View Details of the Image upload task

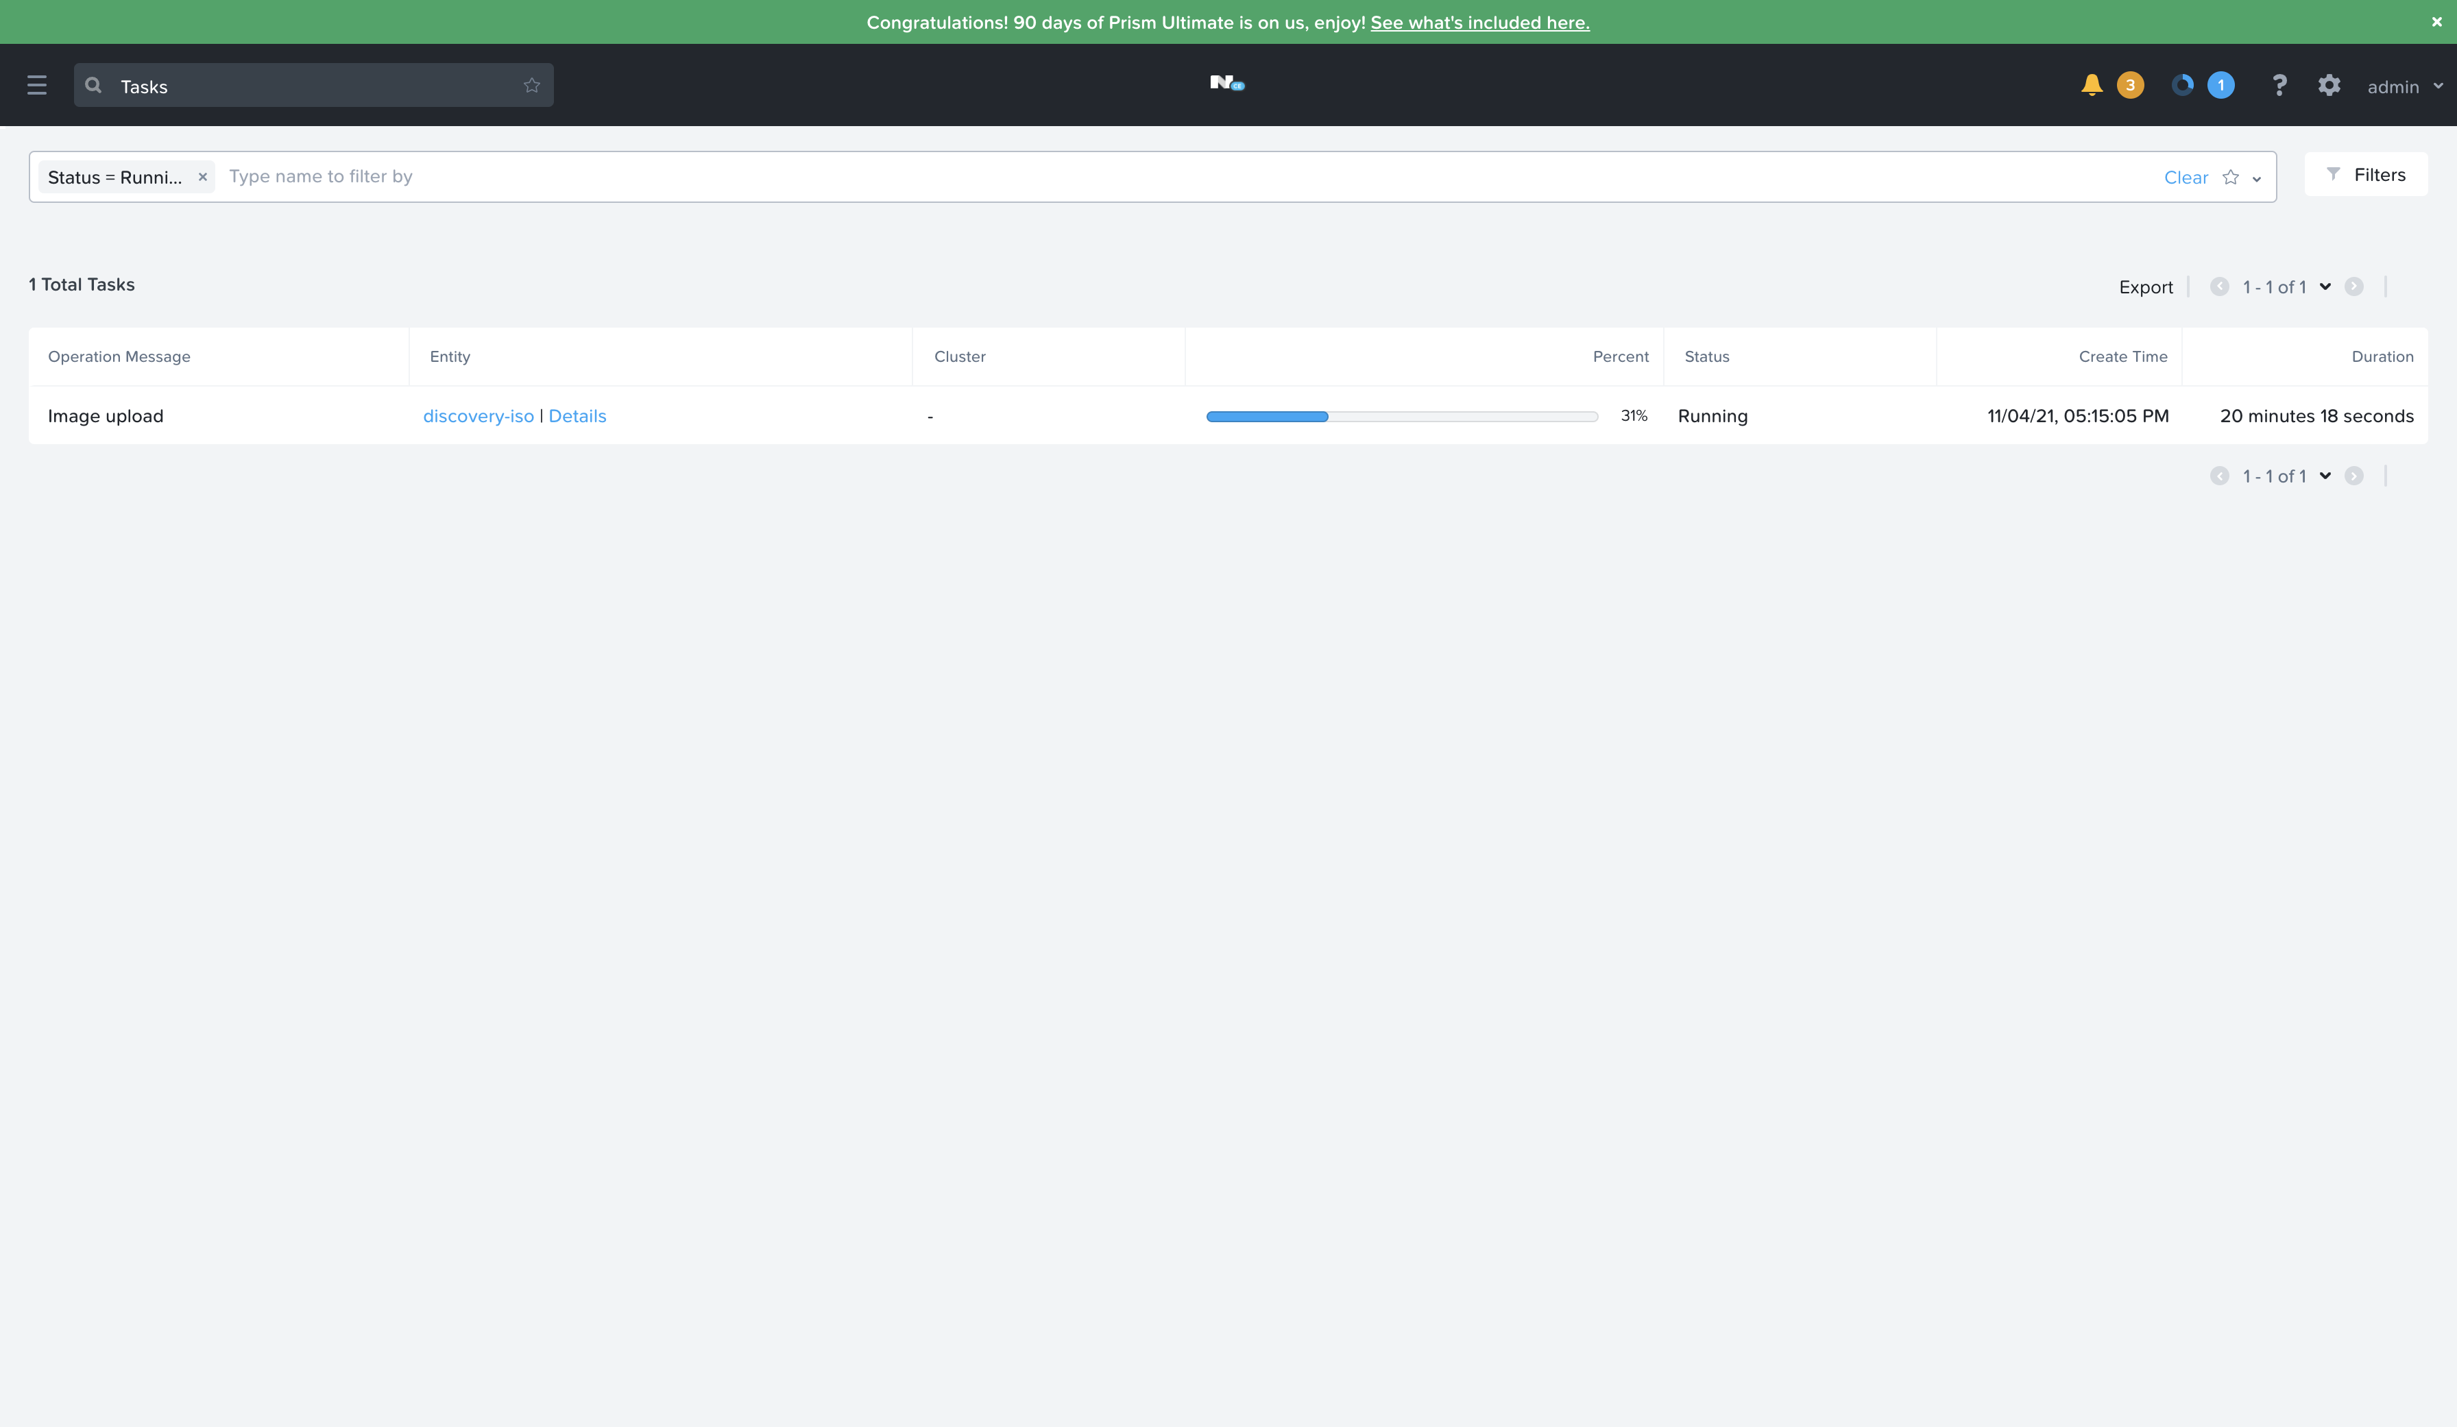tap(577, 415)
